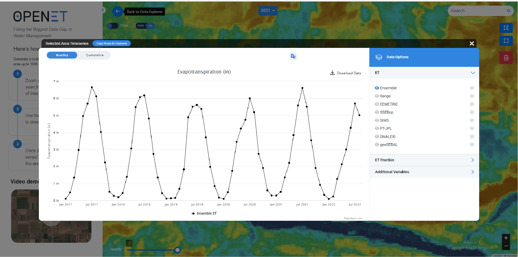Switch units to mm

(x=141, y=26)
